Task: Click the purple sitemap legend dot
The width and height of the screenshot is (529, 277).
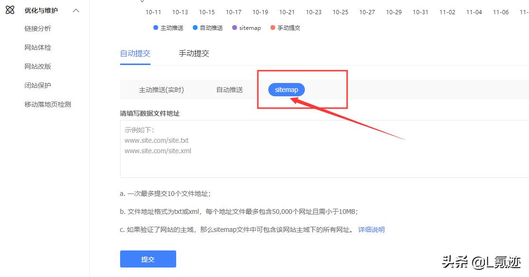Action: [234, 28]
